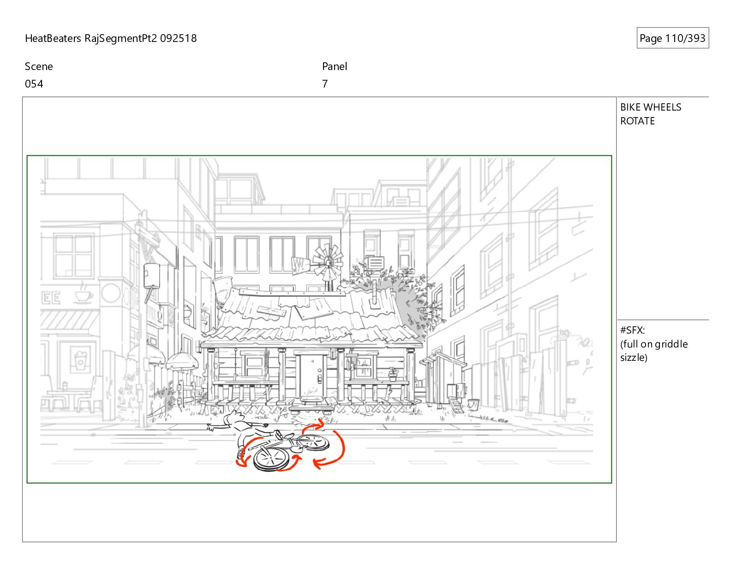Click the Panel label heading

(335, 66)
